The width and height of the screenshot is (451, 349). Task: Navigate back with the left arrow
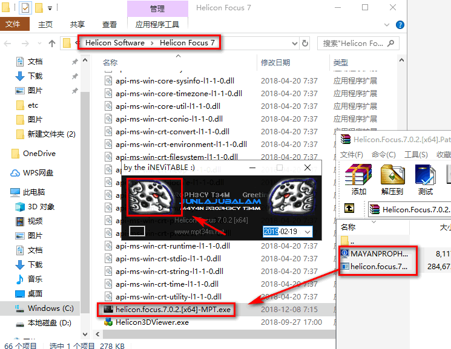[7, 44]
